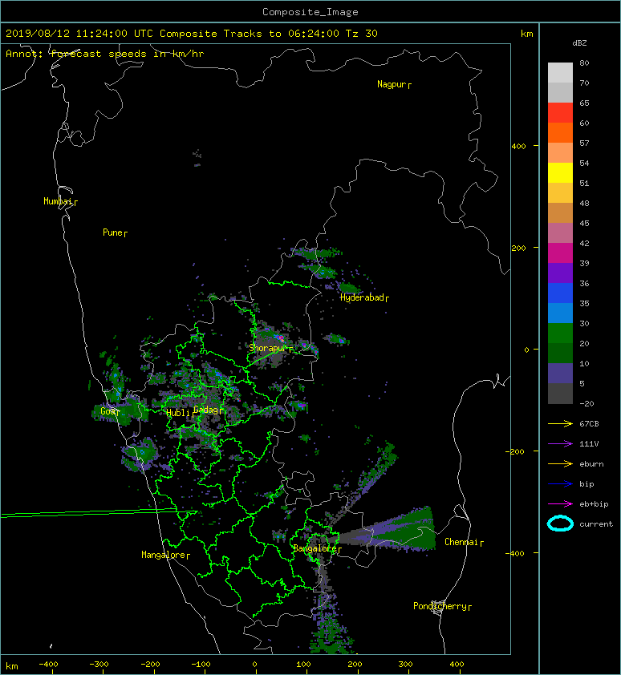The height and width of the screenshot is (675, 621).
Task: Select the -20 dBZ dark gray swatch
Action: [560, 393]
